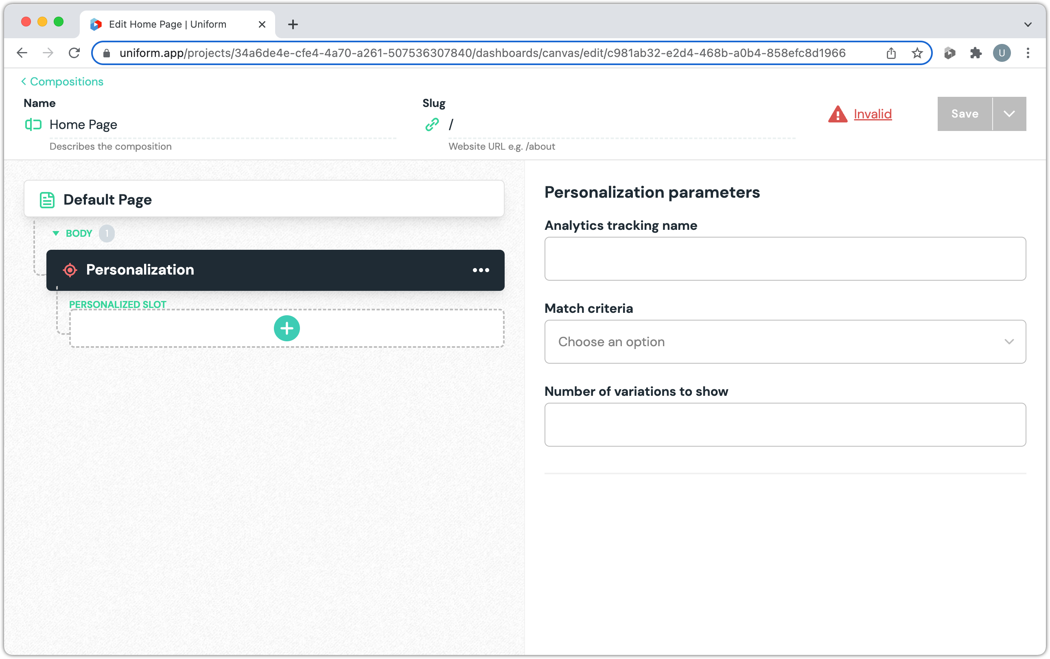Image resolution: width=1050 pixels, height=659 pixels.
Task: Click the Default Page document icon
Action: point(47,200)
